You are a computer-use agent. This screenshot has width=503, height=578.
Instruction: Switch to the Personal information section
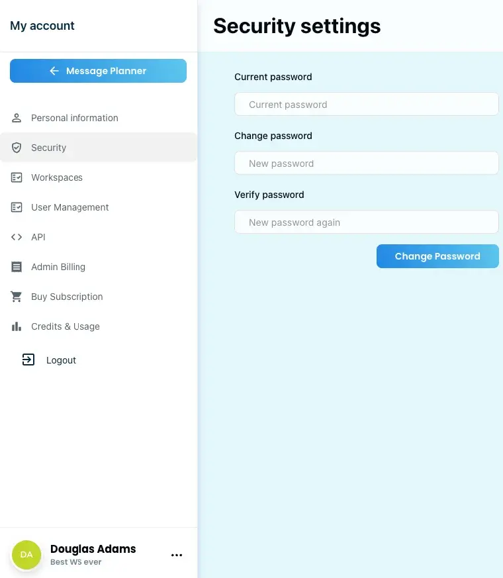pyautogui.click(x=74, y=117)
